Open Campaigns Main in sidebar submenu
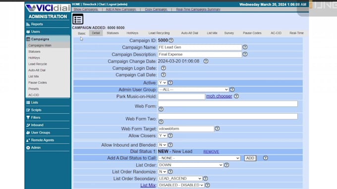Viewport: 337px width, 189px height. tap(40, 45)
